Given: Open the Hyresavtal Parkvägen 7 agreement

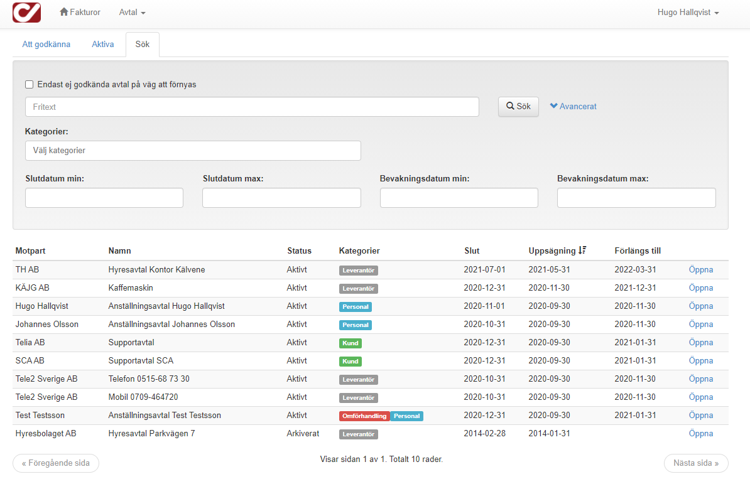Looking at the screenshot, I should 701,434.
